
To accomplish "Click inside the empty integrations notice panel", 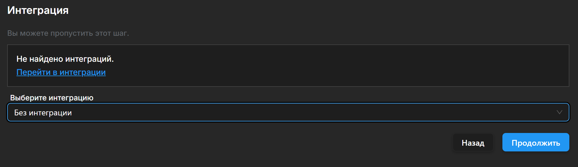I will pyautogui.click(x=317, y=66).
